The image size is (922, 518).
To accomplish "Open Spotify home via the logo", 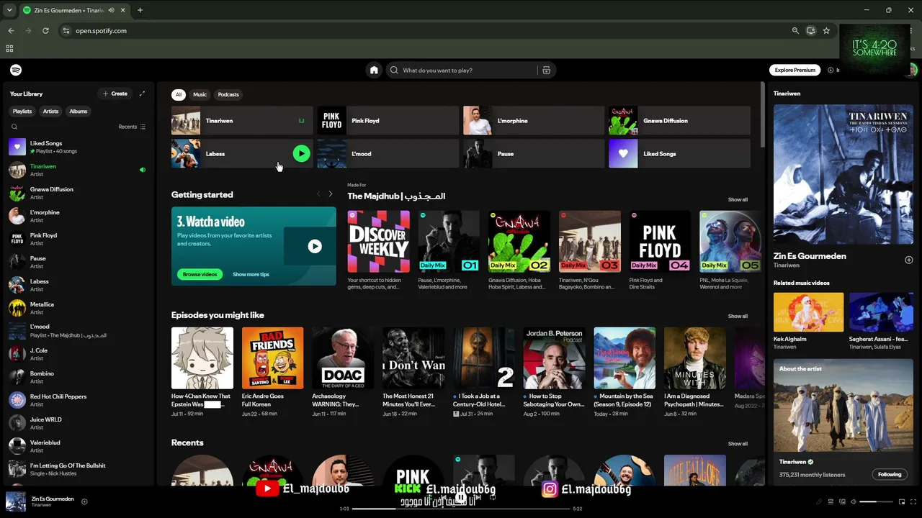I will click(16, 70).
